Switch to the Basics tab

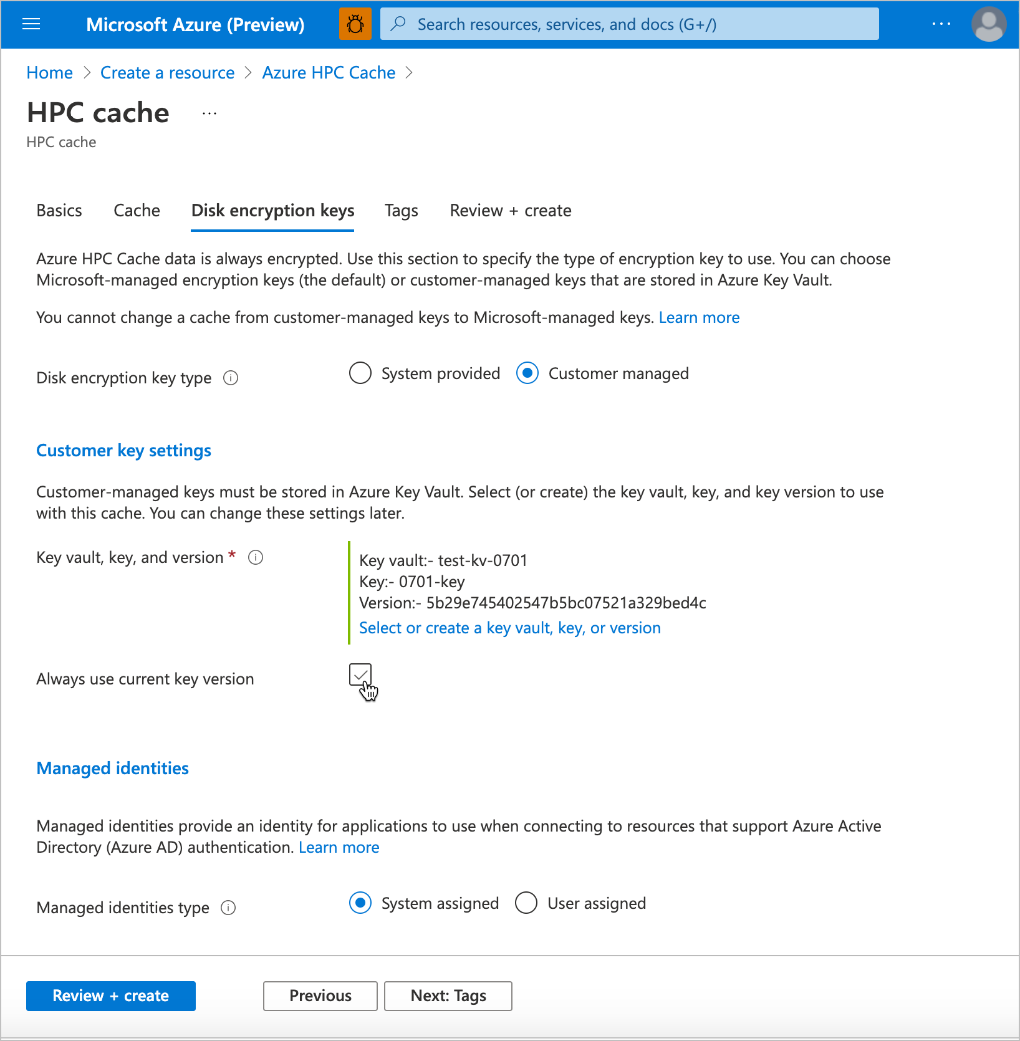pos(59,211)
